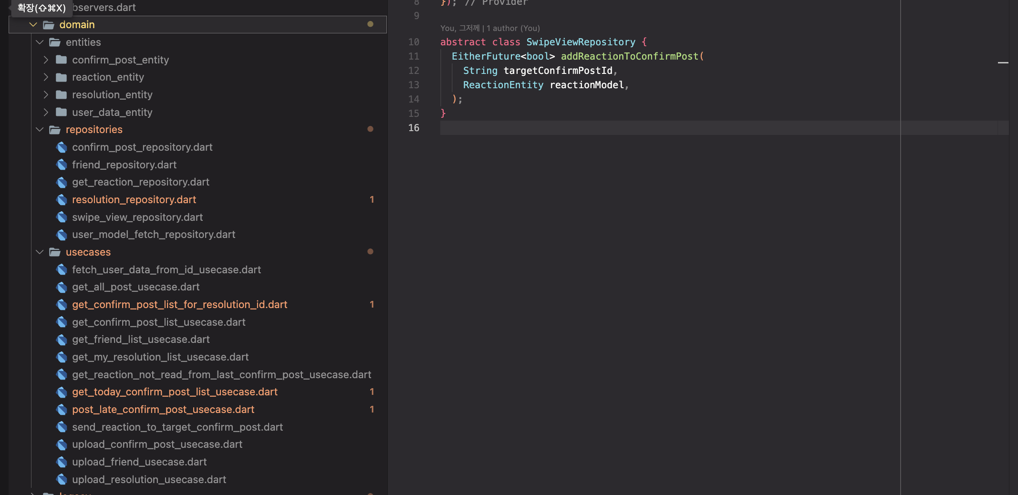The height and width of the screenshot is (495, 1018).
Task: Click the minimap overview marker
Action: click(1003, 62)
